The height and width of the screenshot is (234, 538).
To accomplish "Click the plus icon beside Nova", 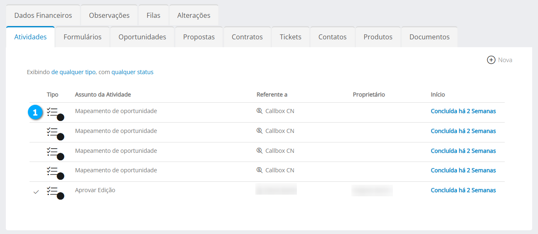I will 491,60.
